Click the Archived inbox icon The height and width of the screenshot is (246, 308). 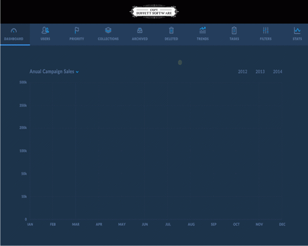(140, 30)
